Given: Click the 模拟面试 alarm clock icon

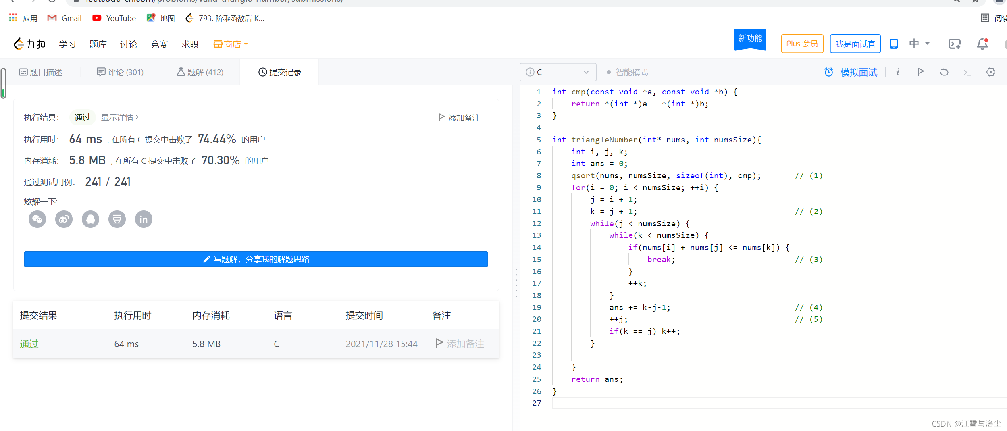Looking at the screenshot, I should pyautogui.click(x=829, y=72).
